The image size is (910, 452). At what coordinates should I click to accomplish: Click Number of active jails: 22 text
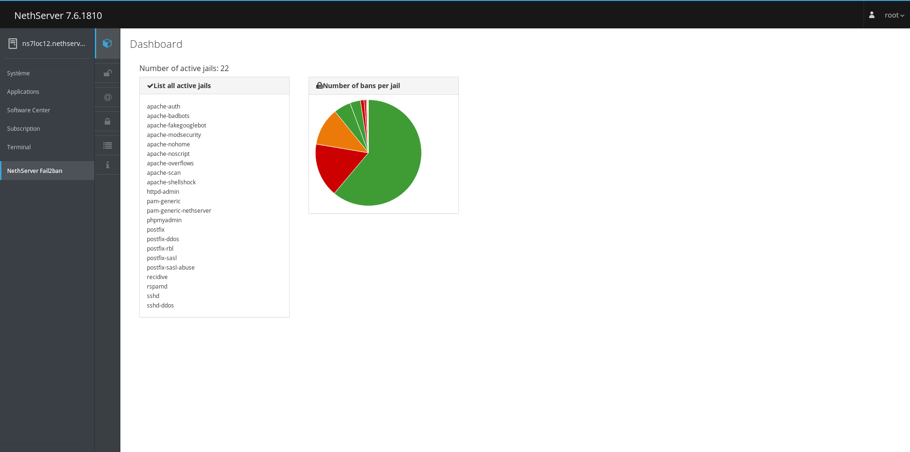pyautogui.click(x=184, y=68)
